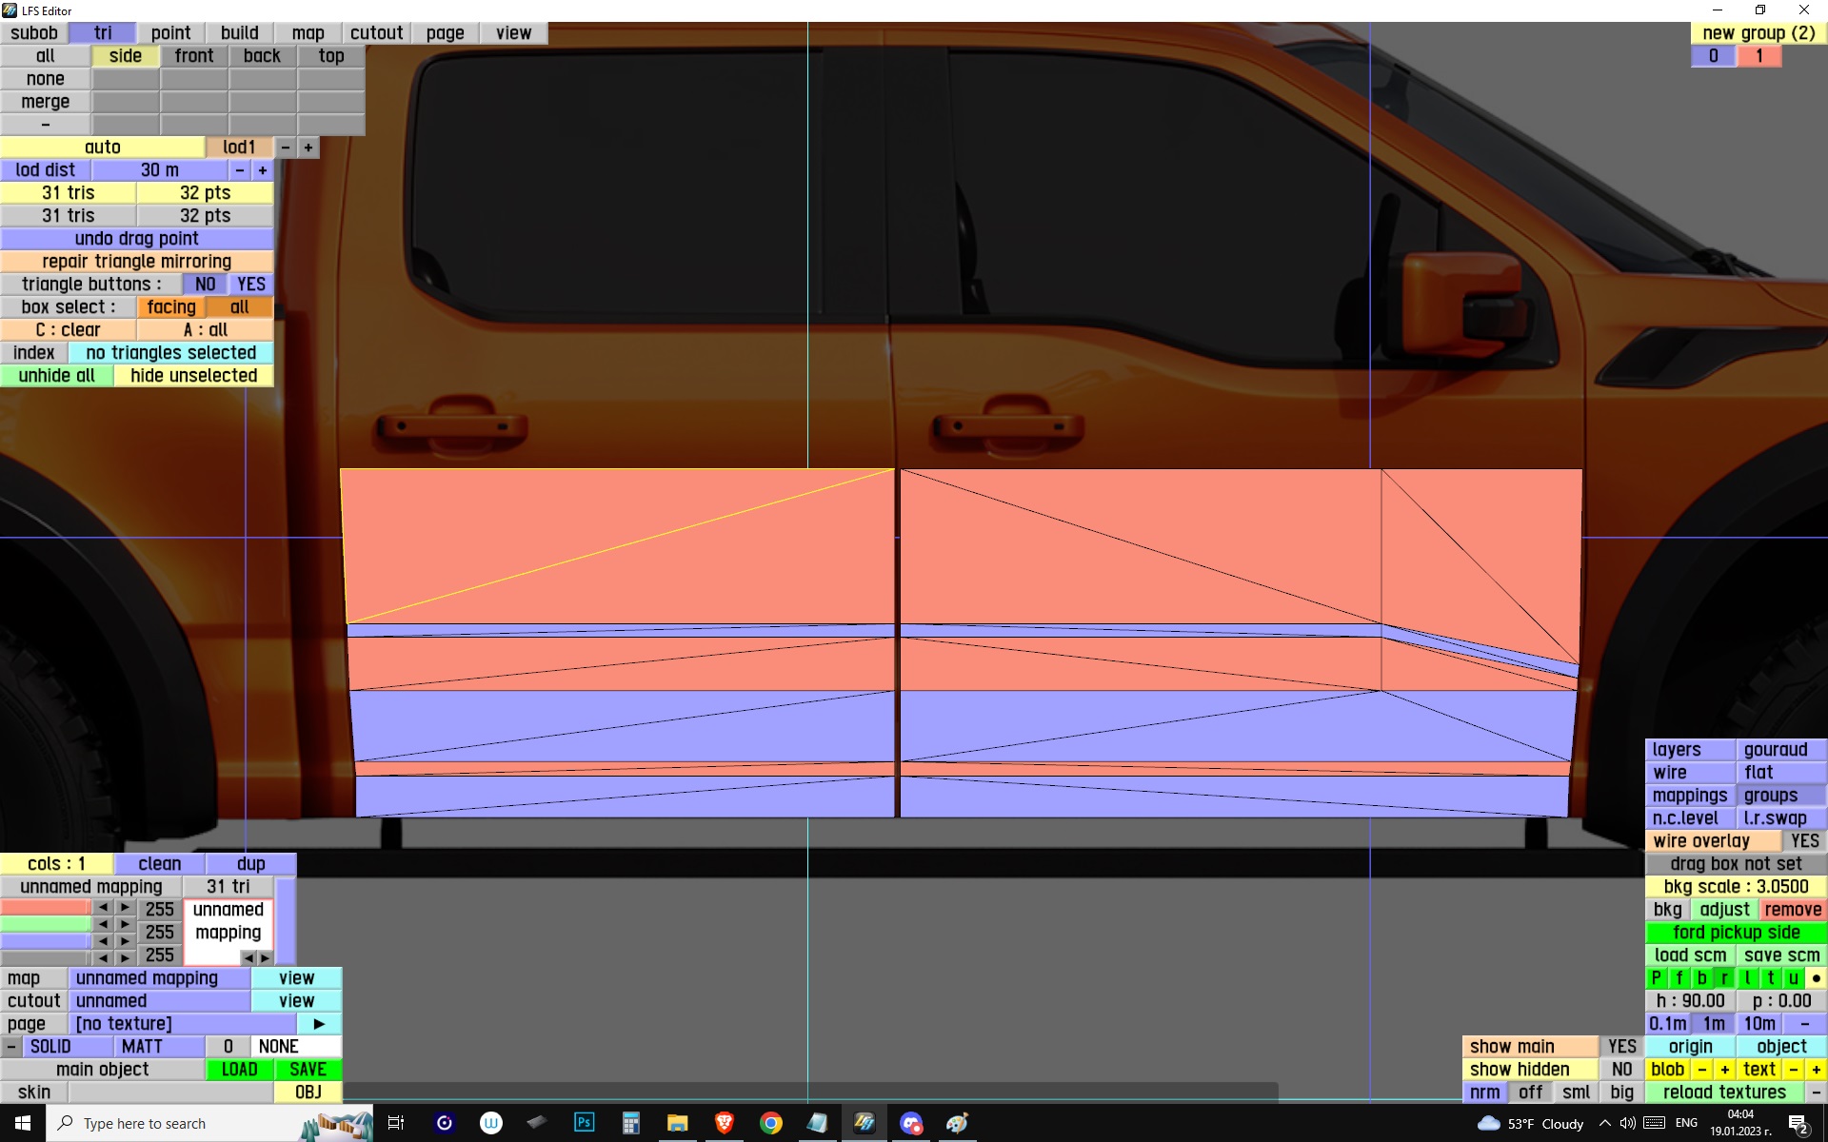
Task: Switch to the cutout tab
Action: (x=376, y=33)
